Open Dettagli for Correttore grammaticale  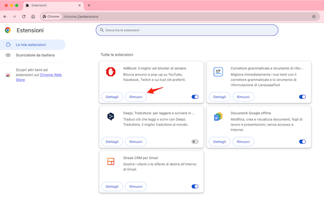click(220, 97)
